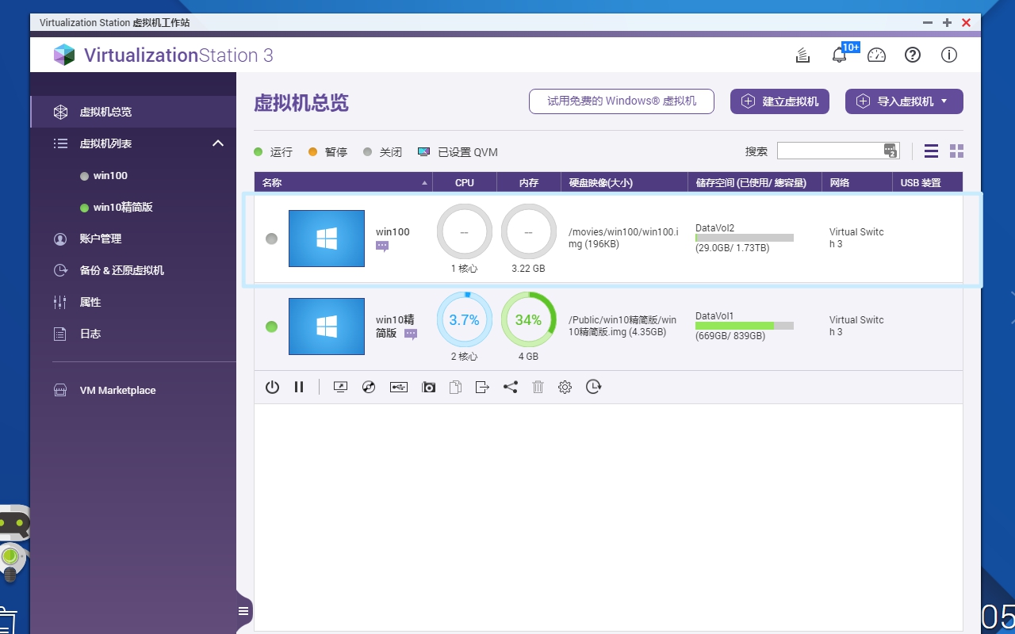1015x634 pixels.
Task: Click the clock schedule icon in toolbar
Action: tap(593, 387)
